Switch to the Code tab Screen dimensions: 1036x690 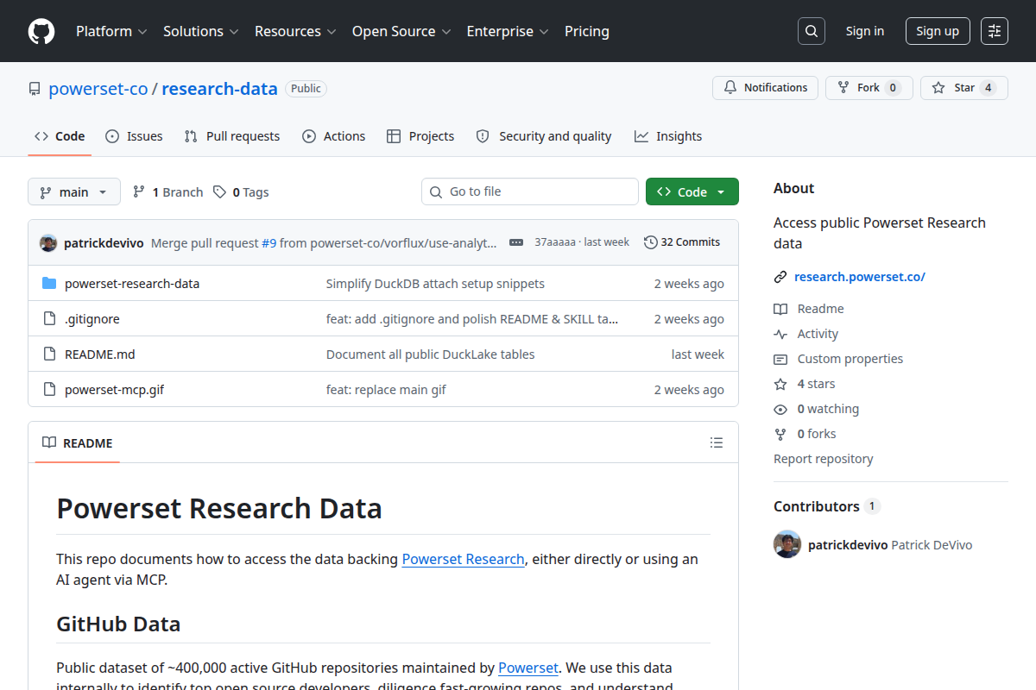click(x=60, y=136)
